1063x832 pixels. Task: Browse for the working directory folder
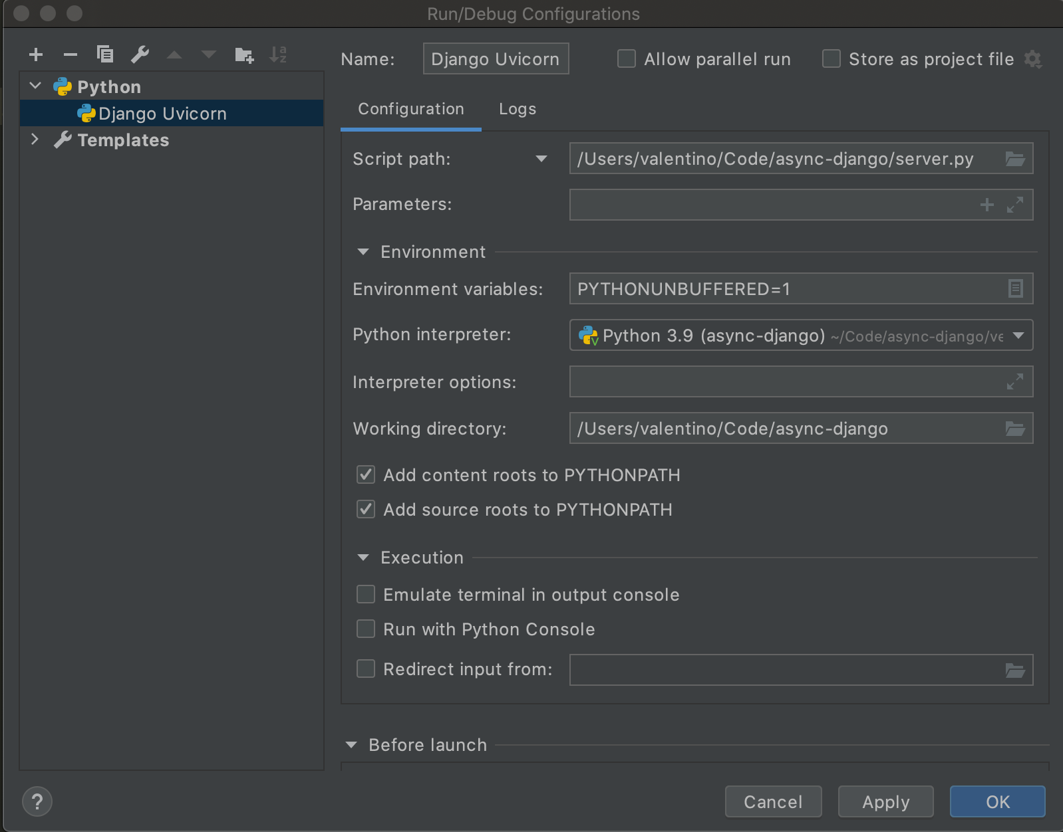[1014, 429]
